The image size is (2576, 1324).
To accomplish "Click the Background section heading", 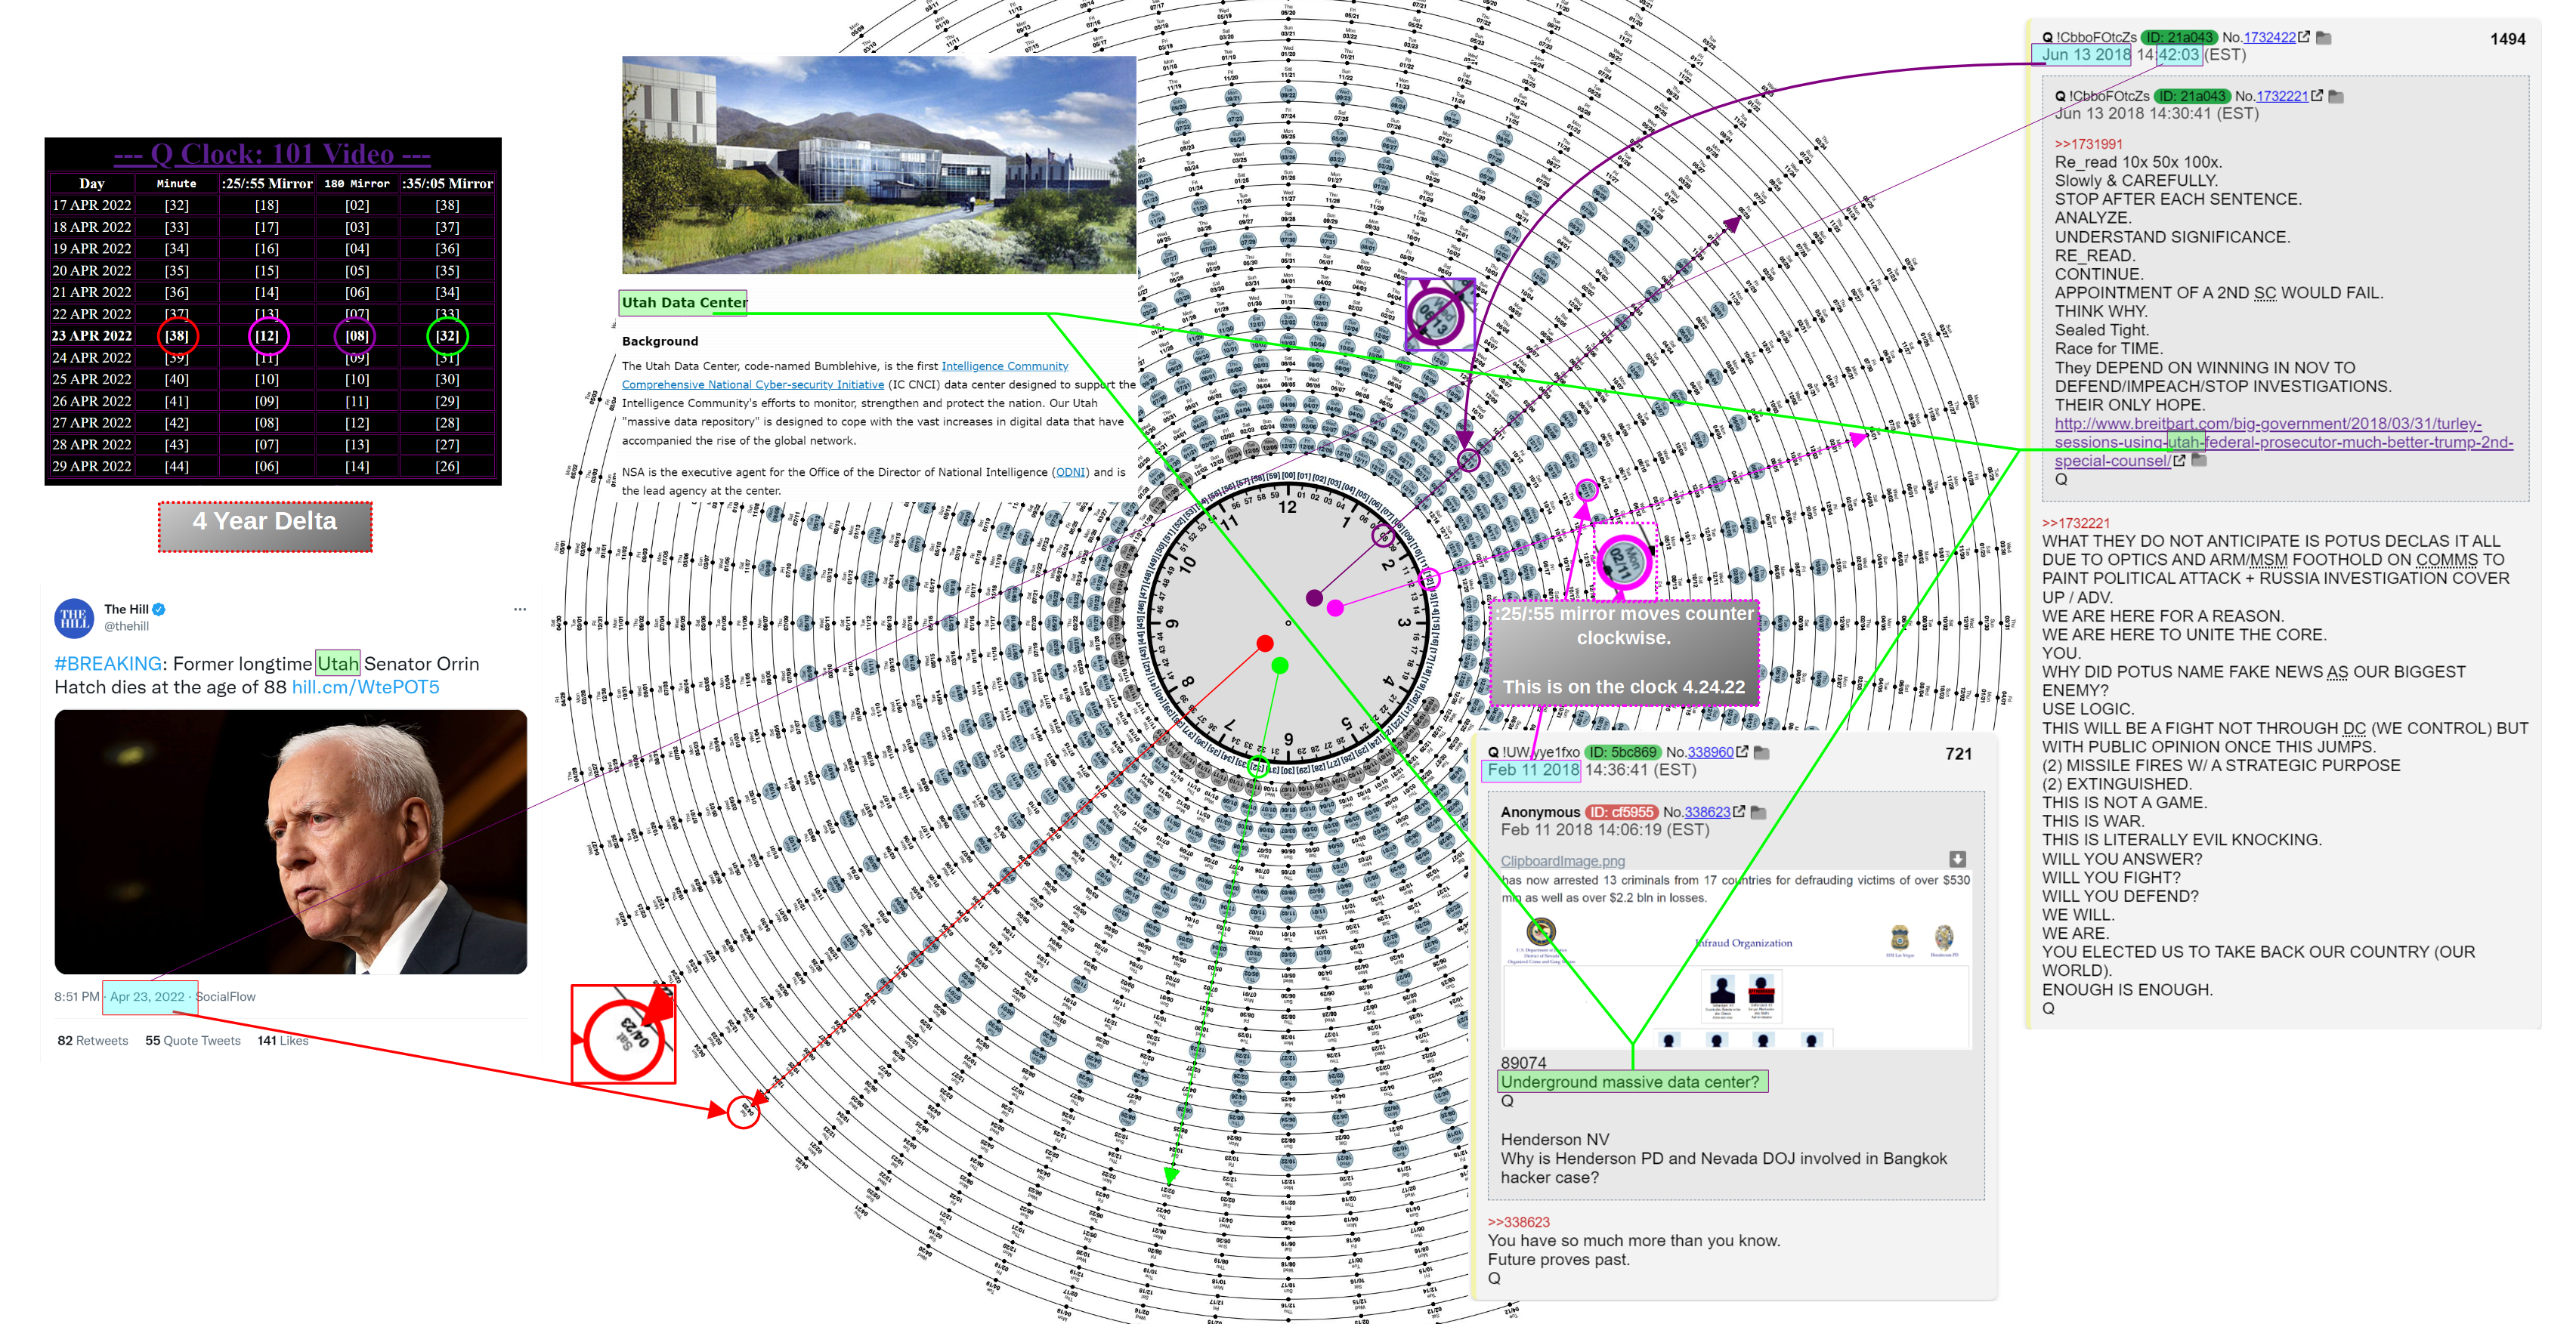I will tap(660, 341).
